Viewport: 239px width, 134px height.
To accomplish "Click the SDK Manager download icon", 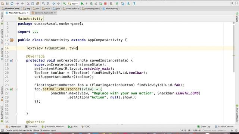I will point(128,3).
